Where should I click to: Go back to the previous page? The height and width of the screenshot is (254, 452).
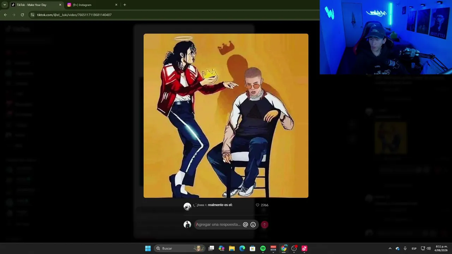pos(5,15)
